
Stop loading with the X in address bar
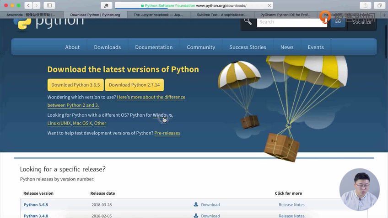(x=269, y=5)
